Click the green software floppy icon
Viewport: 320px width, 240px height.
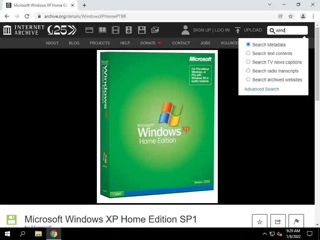(x=12, y=220)
